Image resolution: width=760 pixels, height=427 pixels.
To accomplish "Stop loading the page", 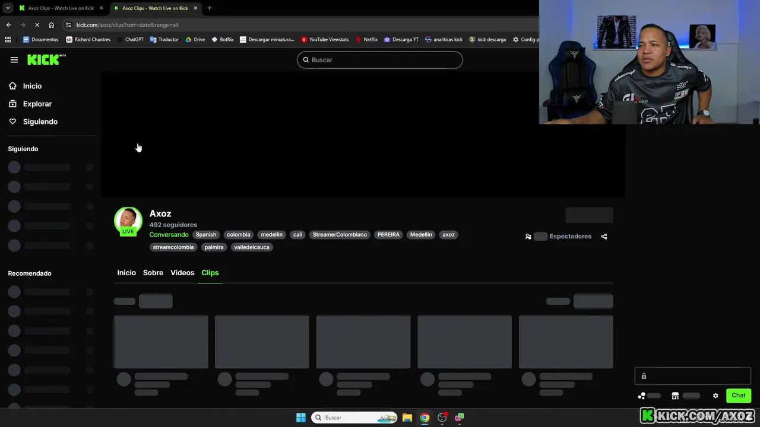I will 37,25.
